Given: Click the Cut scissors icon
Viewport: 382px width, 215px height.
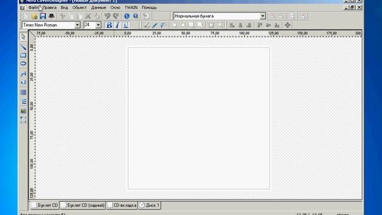Looking at the screenshot, I should [63, 16].
